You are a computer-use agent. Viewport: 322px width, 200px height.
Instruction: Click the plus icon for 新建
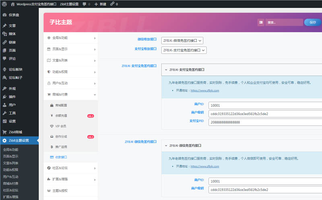pos(96,4)
